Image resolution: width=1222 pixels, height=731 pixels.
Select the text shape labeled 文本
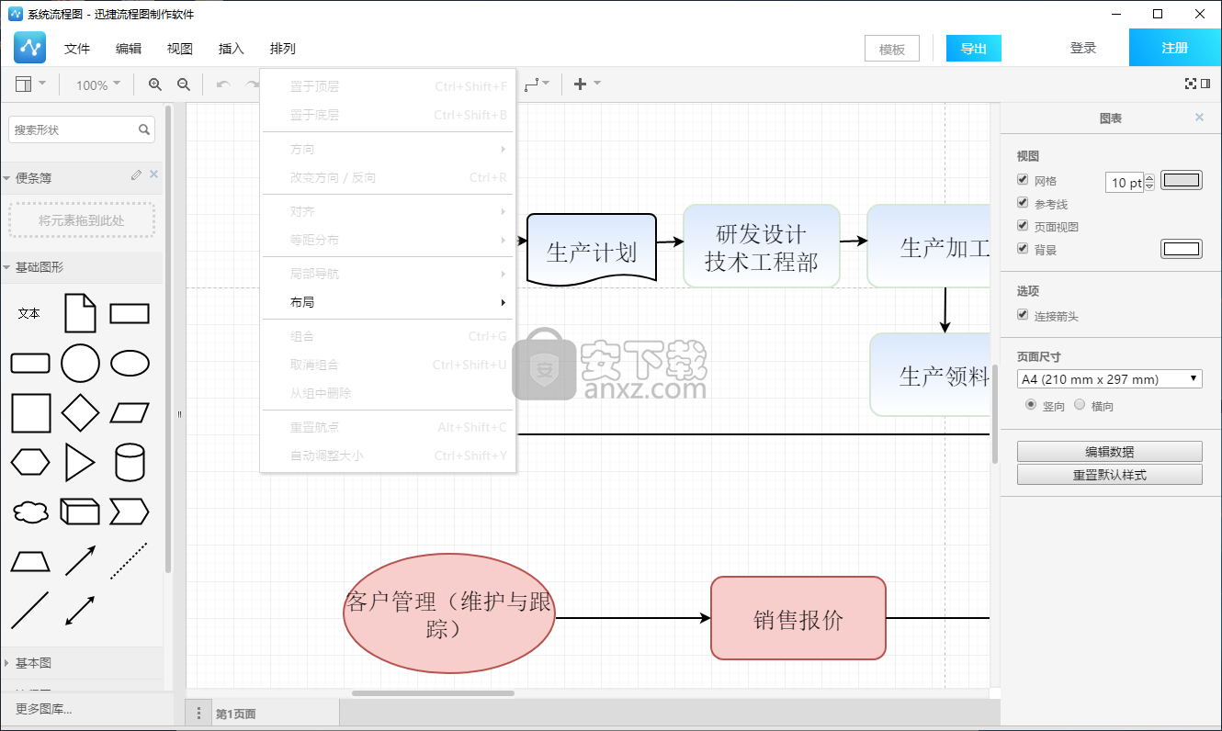(x=29, y=313)
